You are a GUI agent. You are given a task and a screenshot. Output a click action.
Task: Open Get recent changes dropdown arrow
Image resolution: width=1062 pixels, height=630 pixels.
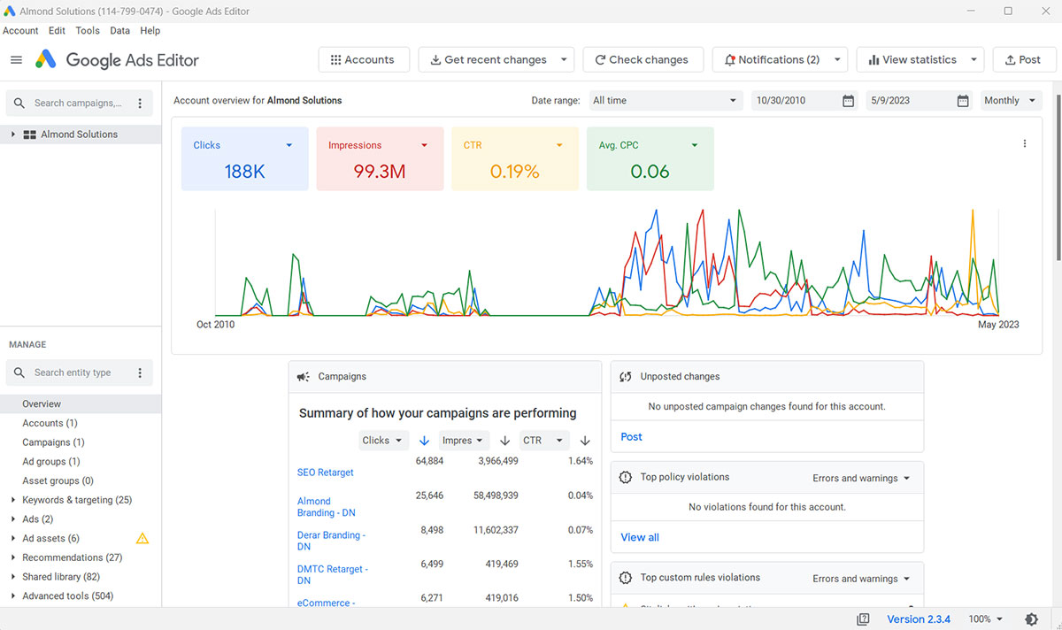(565, 60)
